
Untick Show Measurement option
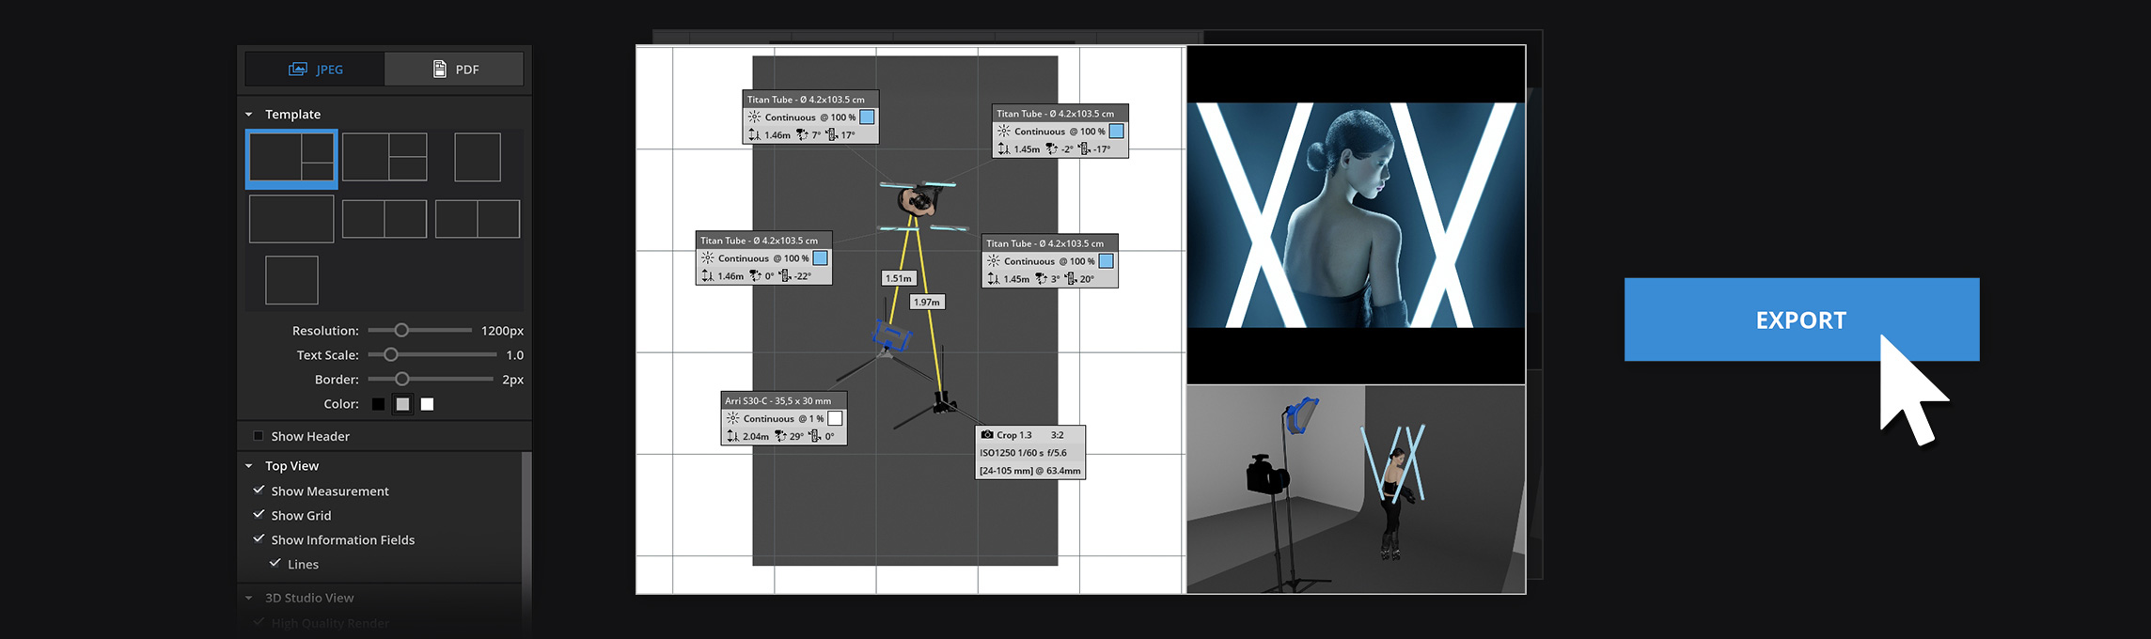[259, 491]
